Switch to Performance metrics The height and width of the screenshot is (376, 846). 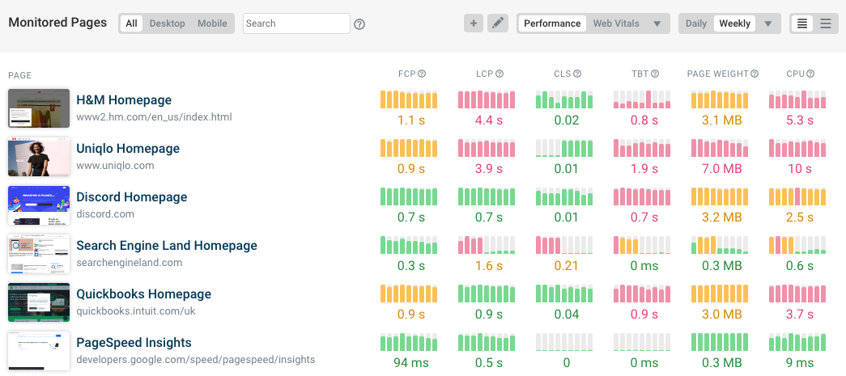pyautogui.click(x=552, y=23)
